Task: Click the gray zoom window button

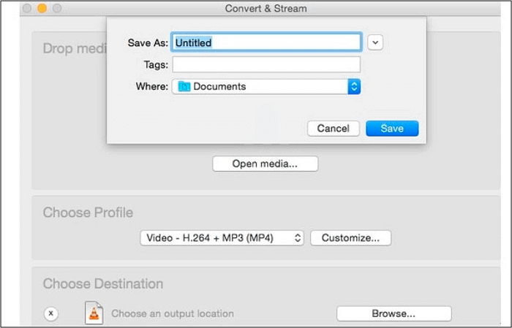Action: click(56, 9)
